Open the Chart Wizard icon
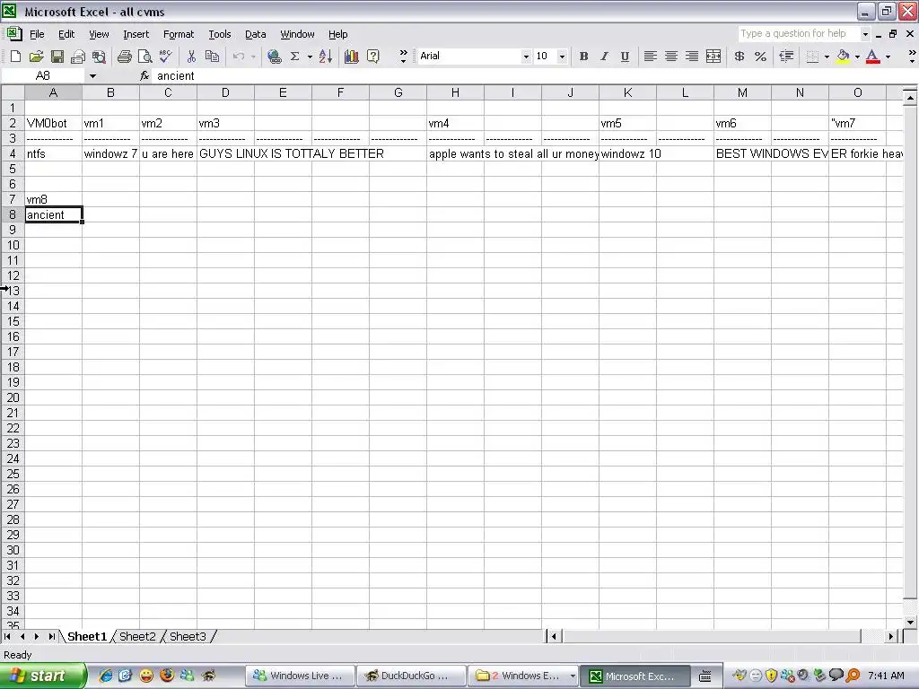The width and height of the screenshot is (919, 689). point(352,57)
